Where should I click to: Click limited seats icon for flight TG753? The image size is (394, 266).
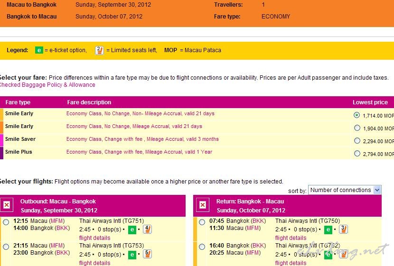point(147,255)
